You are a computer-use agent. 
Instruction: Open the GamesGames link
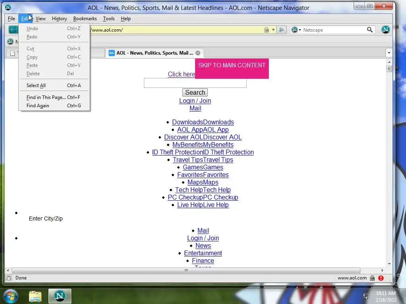(203, 167)
